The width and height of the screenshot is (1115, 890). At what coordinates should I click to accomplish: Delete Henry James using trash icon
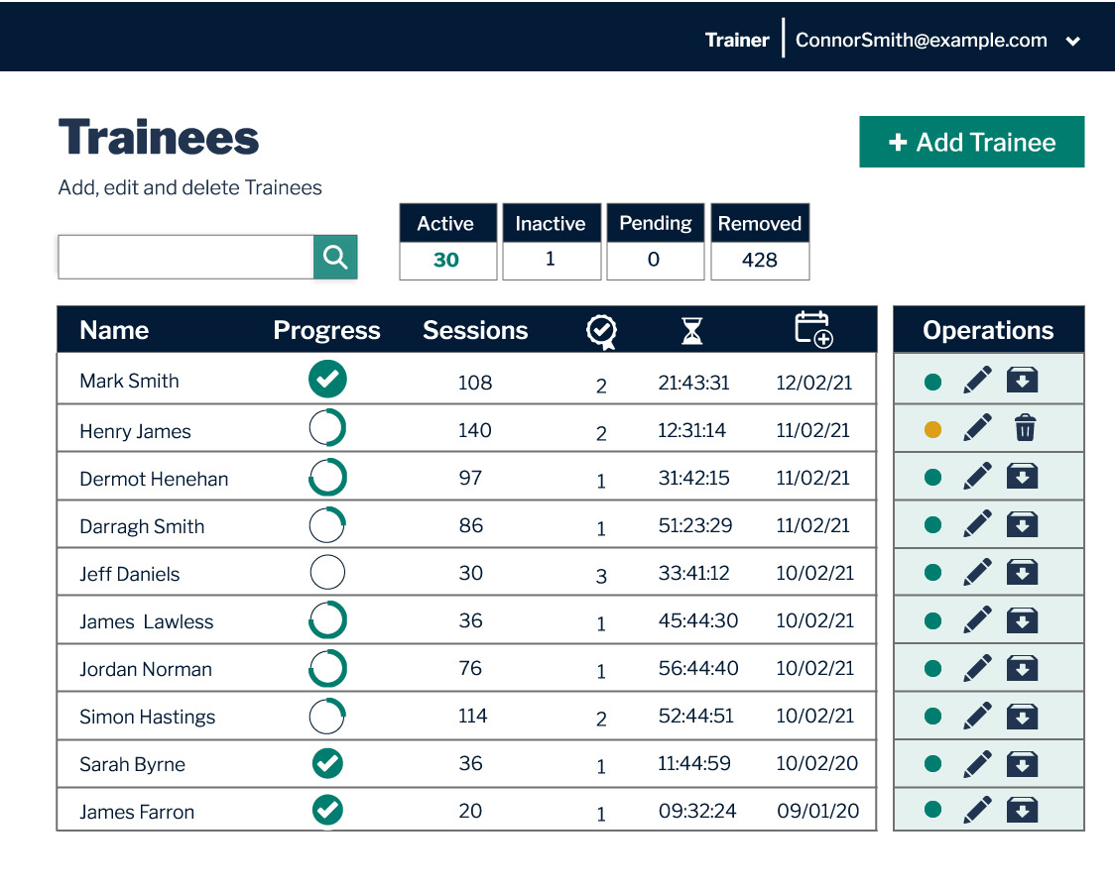click(x=1025, y=428)
